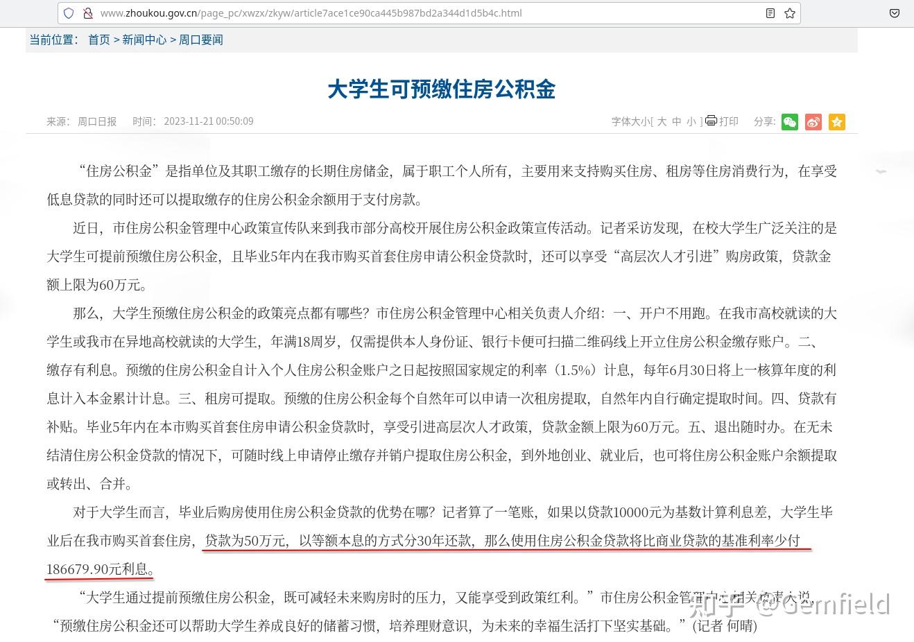Share article via the WeChat icon

tap(790, 122)
